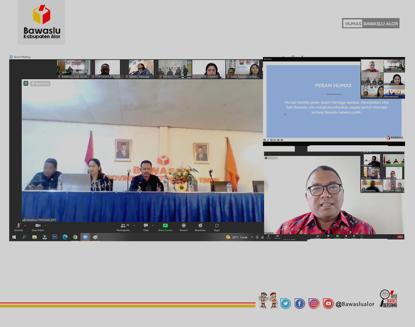
Task: Start Share Screen
Action: tap(165, 227)
